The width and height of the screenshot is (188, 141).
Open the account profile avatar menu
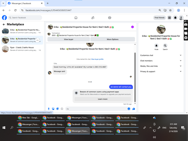click(x=181, y=18)
